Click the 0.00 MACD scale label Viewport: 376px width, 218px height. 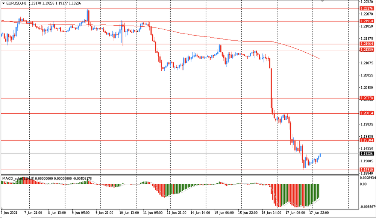click(x=363, y=184)
